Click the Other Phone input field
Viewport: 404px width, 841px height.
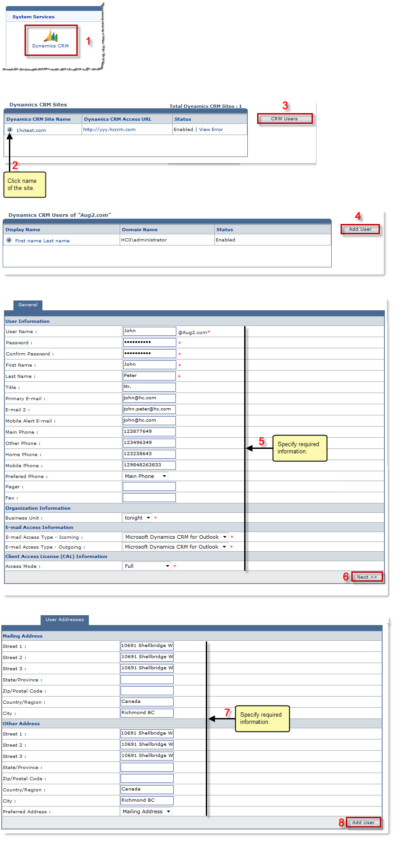click(149, 443)
